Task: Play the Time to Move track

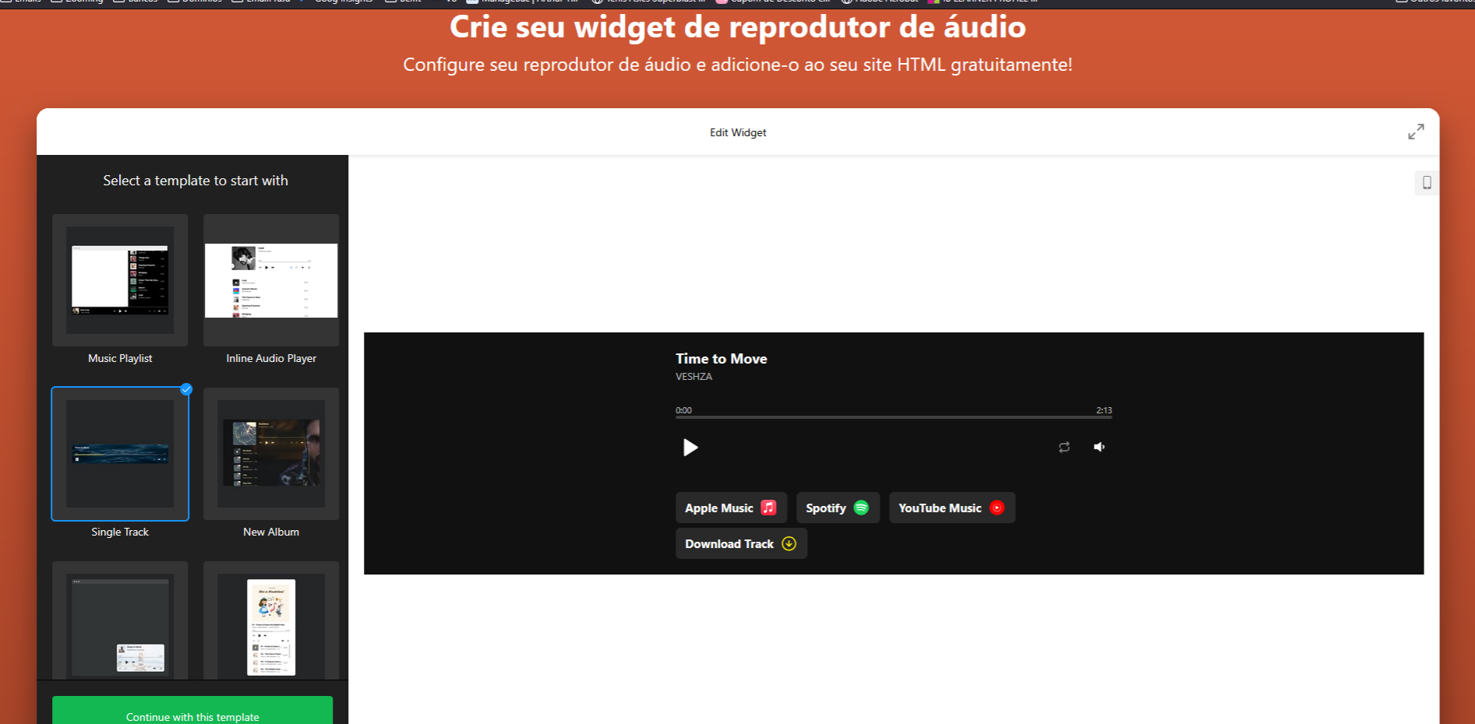Action: [x=690, y=447]
